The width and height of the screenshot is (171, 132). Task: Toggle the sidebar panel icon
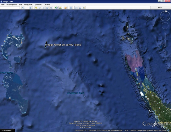[x=31, y=8]
